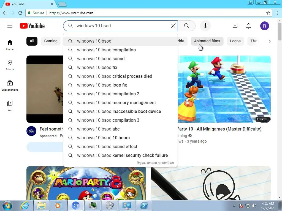Open the Windows Start menu orb
This screenshot has height=211, width=282.
tap(7, 206)
